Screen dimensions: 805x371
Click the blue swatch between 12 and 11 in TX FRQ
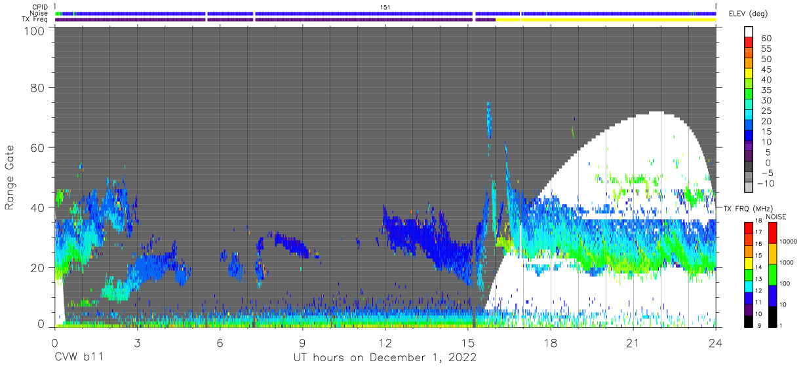pos(749,298)
